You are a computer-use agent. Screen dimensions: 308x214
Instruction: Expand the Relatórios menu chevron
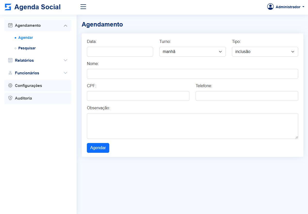65,60
